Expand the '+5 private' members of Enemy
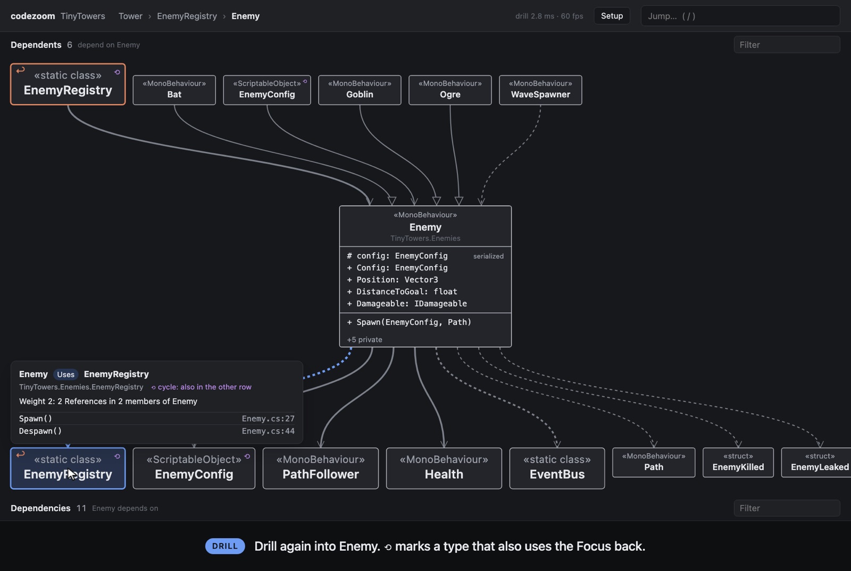The image size is (851, 571). pyautogui.click(x=365, y=339)
